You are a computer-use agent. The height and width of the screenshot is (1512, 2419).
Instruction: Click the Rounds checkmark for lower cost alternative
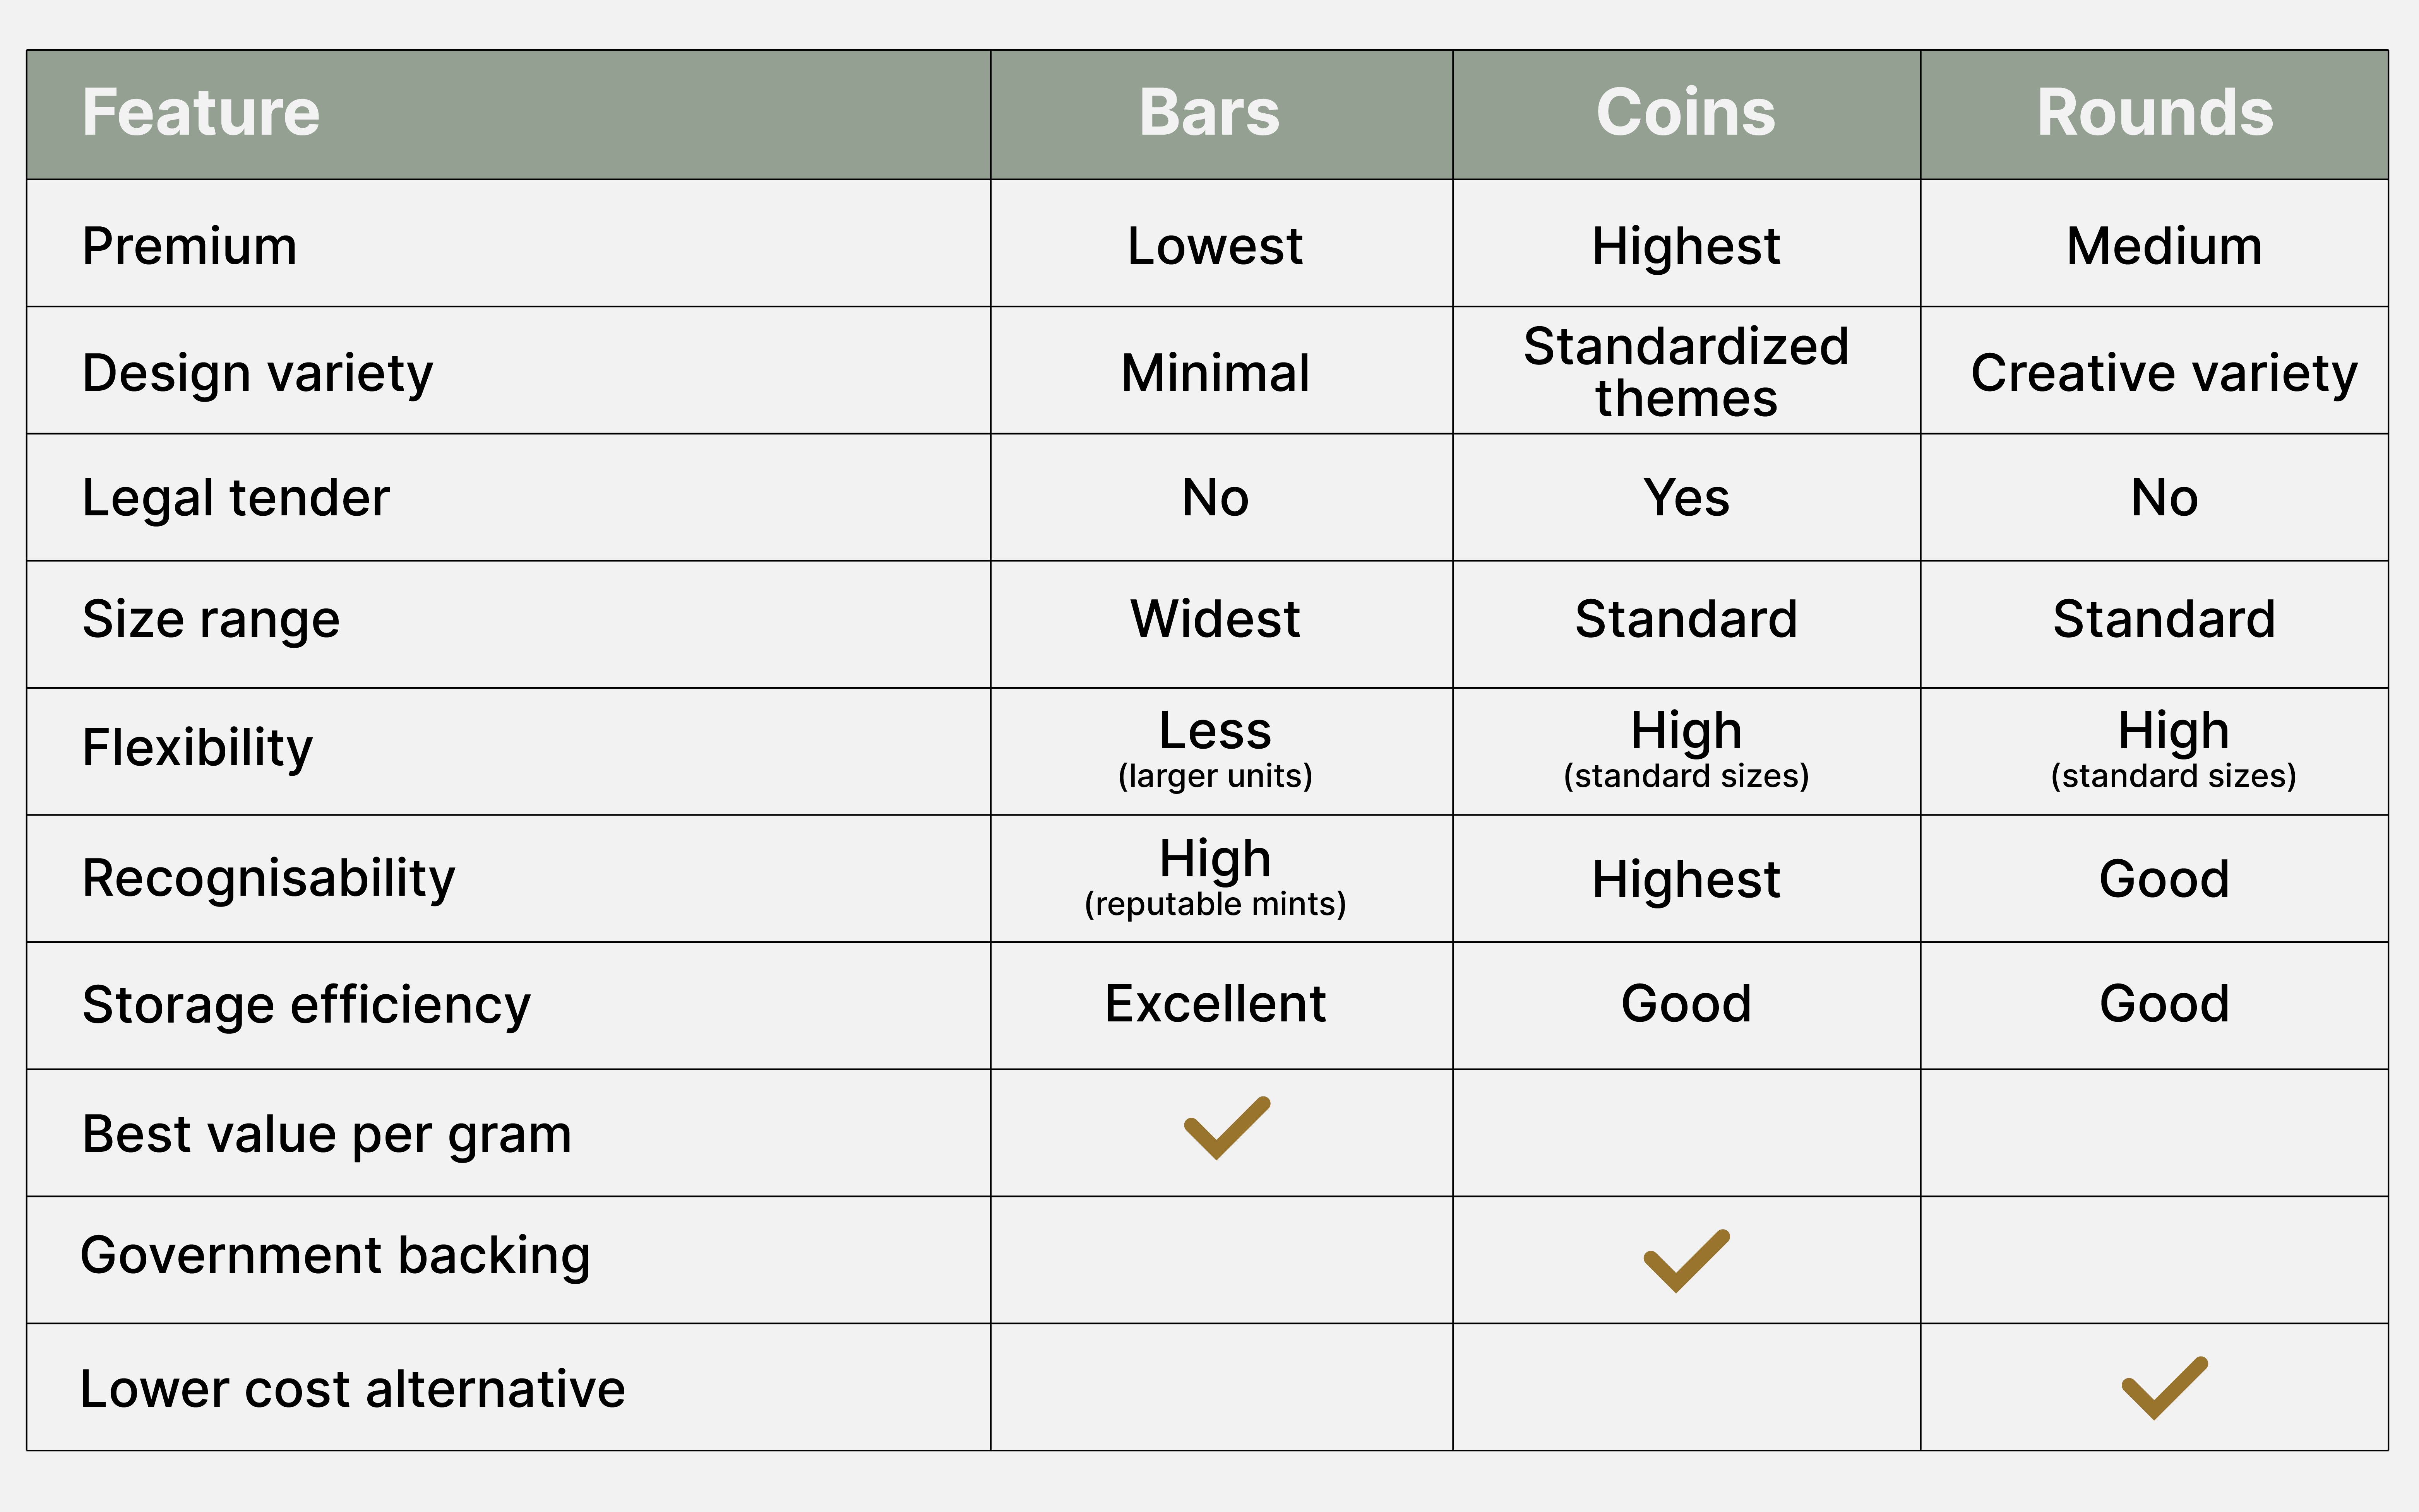[x=2164, y=1388]
